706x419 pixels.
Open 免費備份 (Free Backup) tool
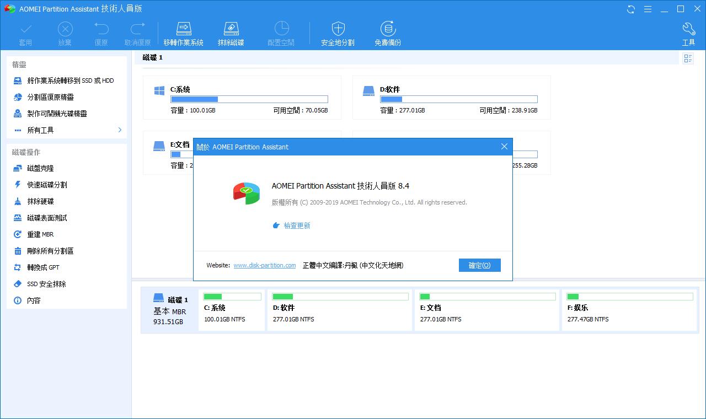pyautogui.click(x=388, y=34)
